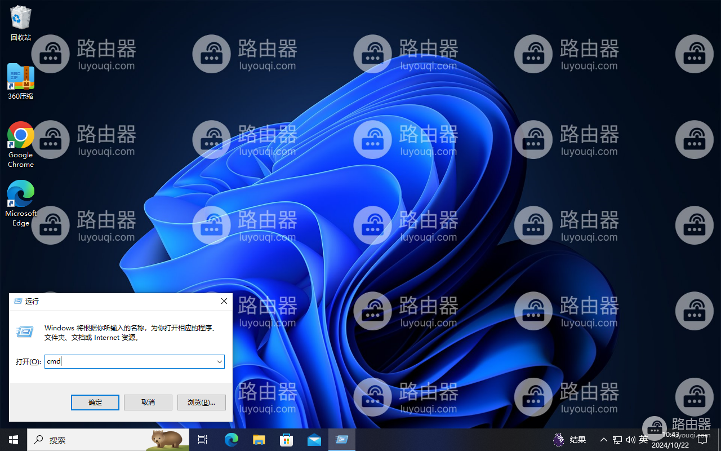This screenshot has width=721, height=451.
Task: Open Microsoft Store from the taskbar
Action: (x=286, y=440)
